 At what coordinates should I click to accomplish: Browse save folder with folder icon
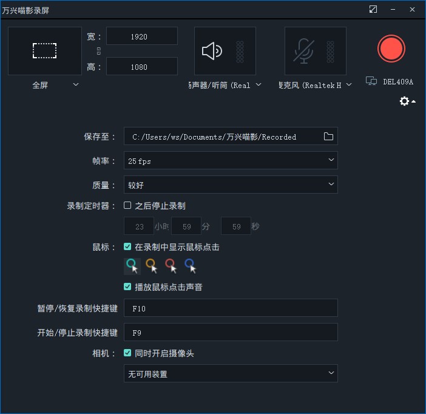coord(328,137)
